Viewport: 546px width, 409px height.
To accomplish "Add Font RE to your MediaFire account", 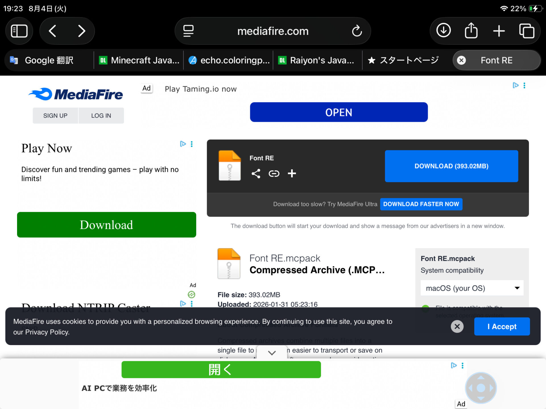I will point(292,173).
